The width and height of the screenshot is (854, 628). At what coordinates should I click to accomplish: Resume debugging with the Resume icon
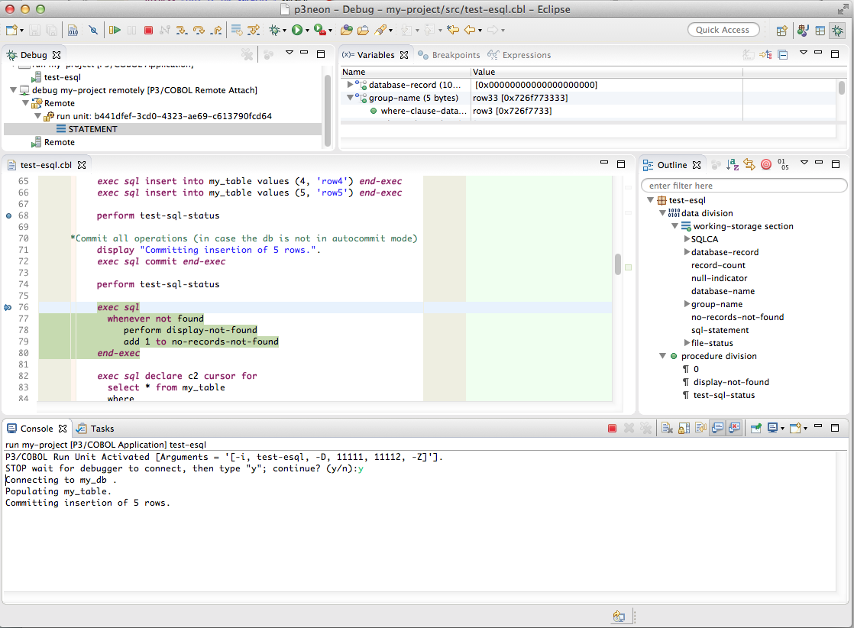pyautogui.click(x=115, y=30)
